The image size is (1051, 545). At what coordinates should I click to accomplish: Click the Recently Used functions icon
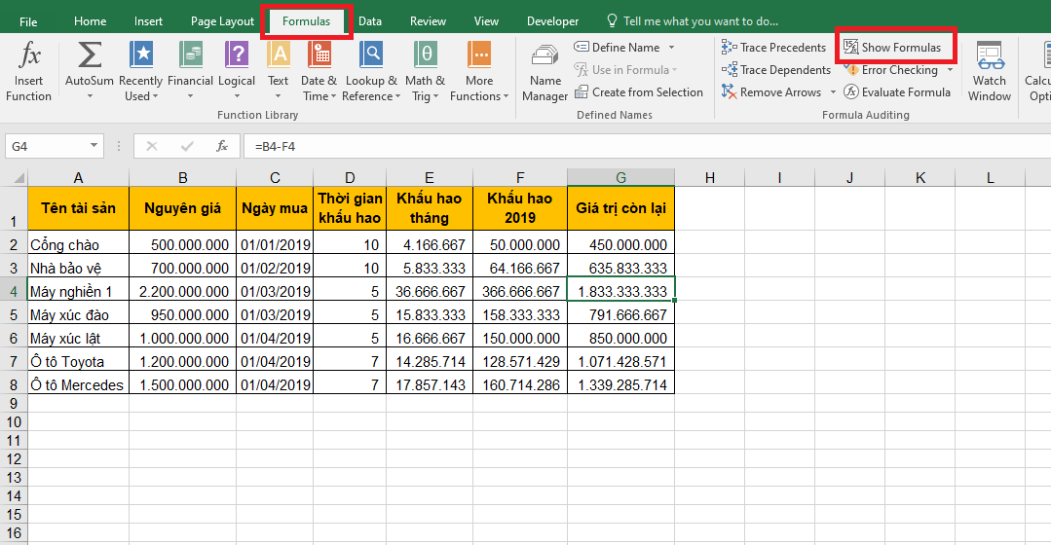(x=141, y=54)
